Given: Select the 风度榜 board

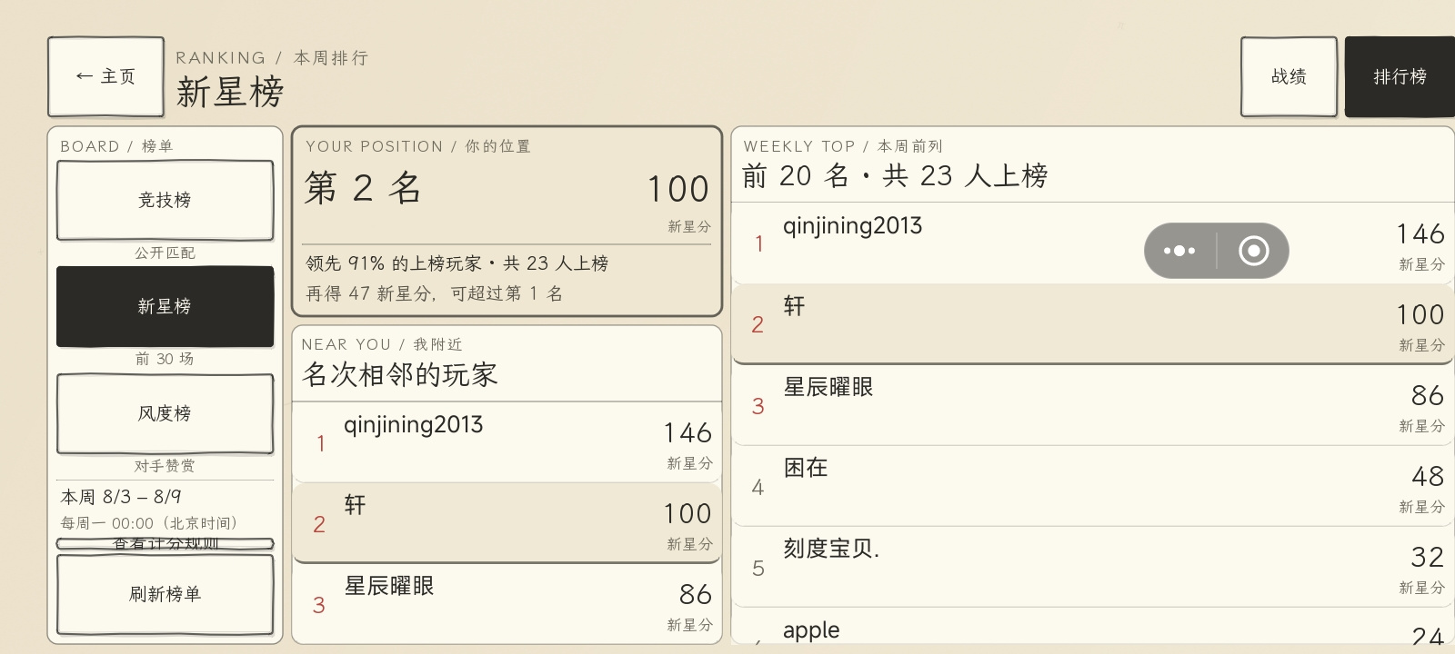Looking at the screenshot, I should coord(165,413).
